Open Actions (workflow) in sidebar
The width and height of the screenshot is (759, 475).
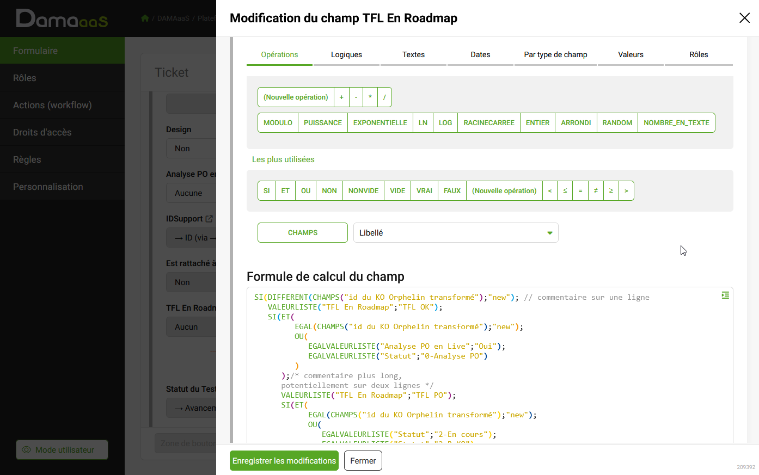(52, 105)
